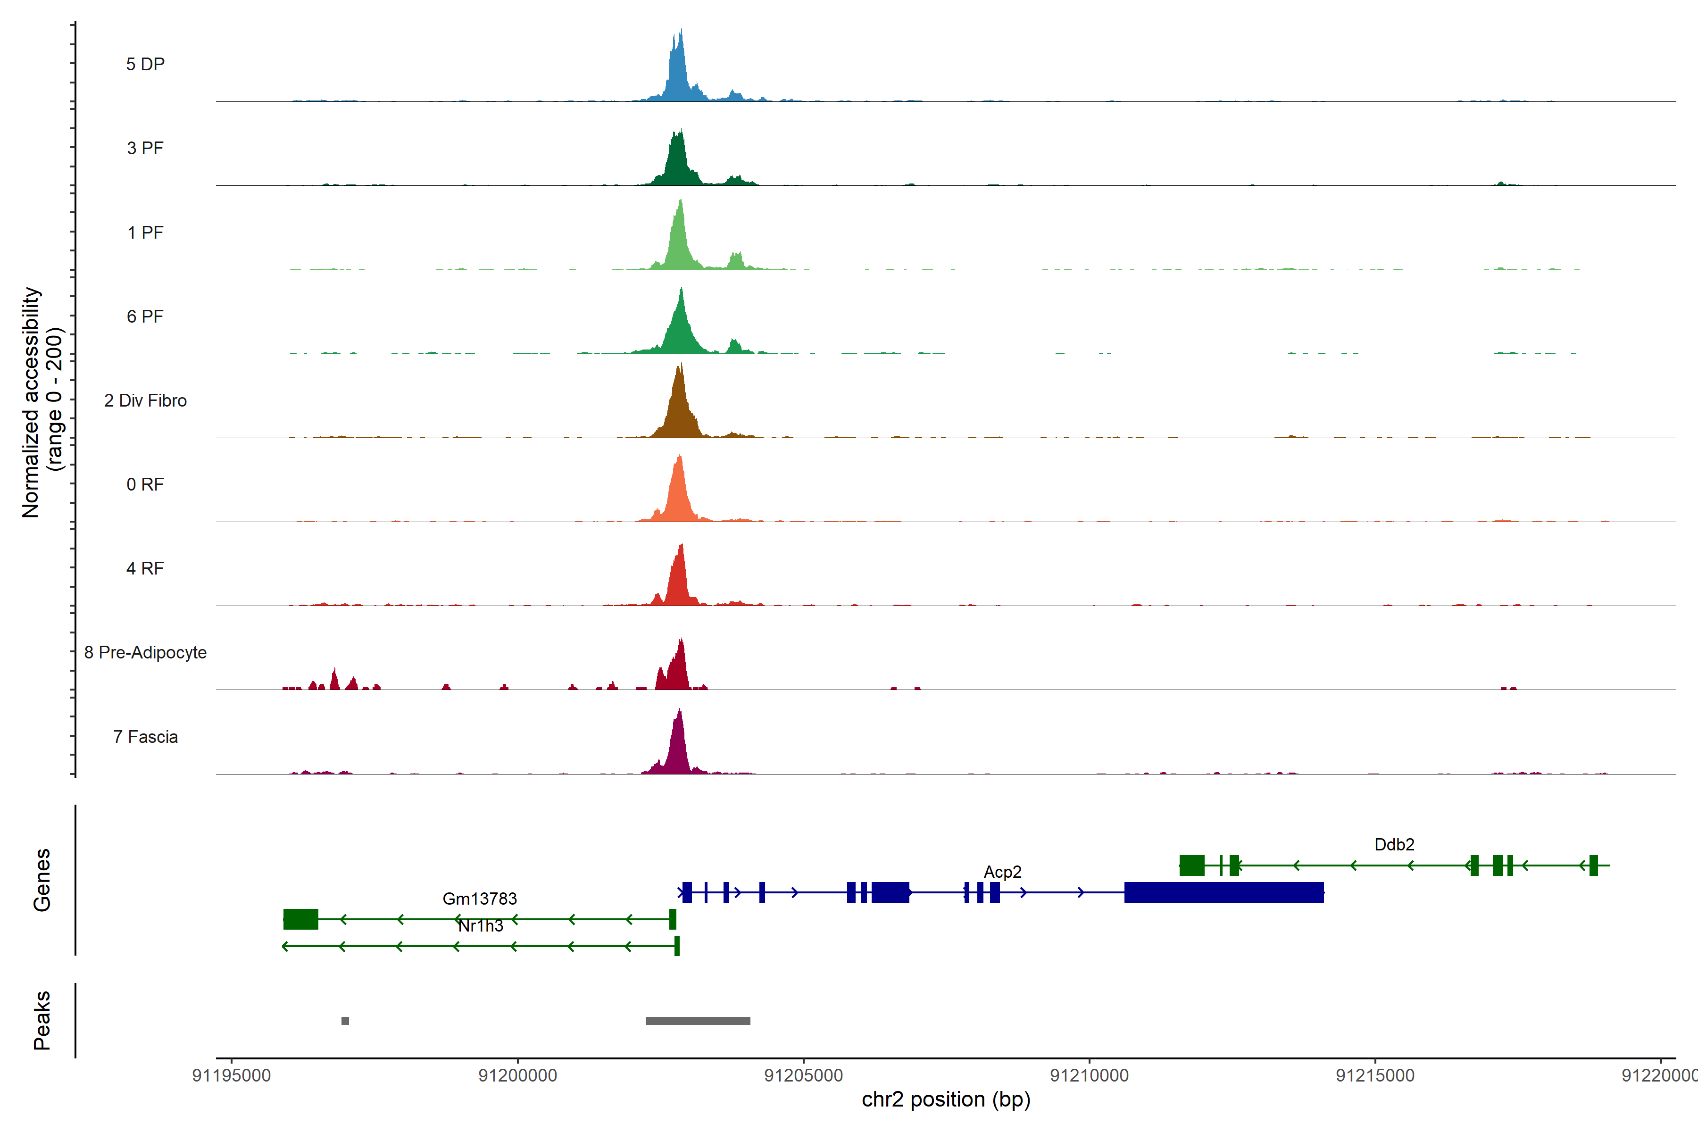Image resolution: width=1698 pixels, height=1132 pixels.
Task: Click the 91205000 axis tick label
Action: coord(803,1075)
